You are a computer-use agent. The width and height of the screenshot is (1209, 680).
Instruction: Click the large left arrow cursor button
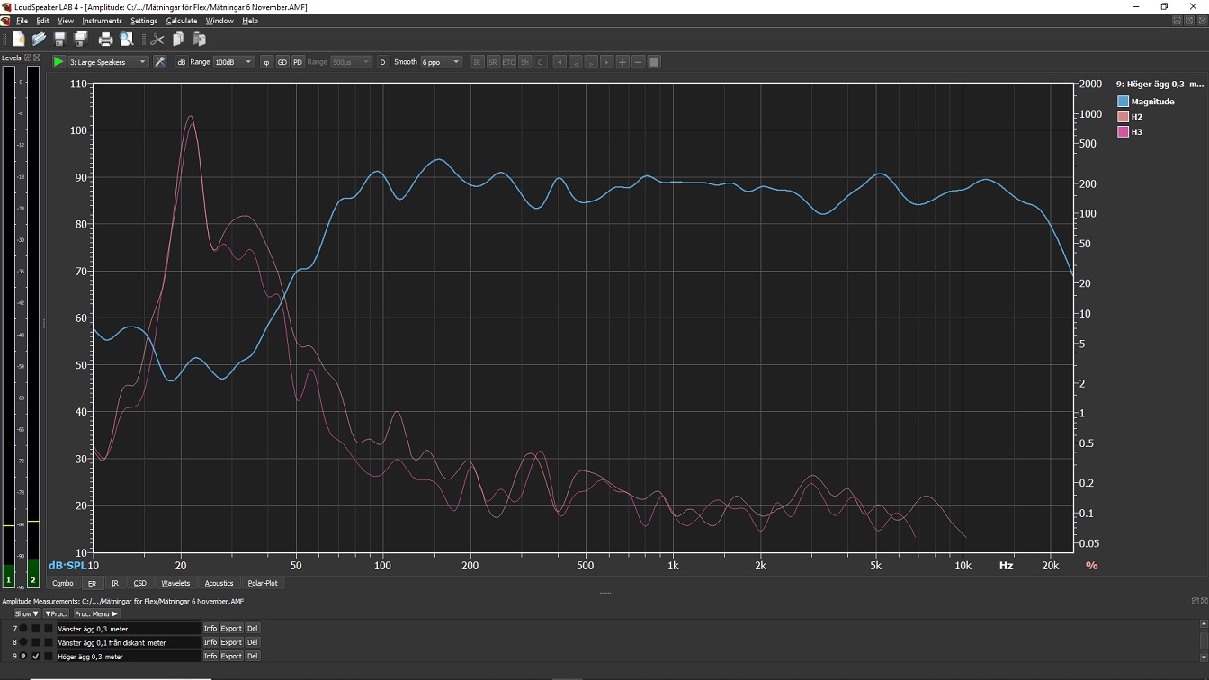coord(560,62)
